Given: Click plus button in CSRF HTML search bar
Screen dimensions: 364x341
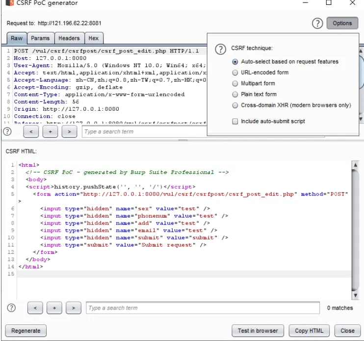Looking at the screenshot, I should coord(54,308).
